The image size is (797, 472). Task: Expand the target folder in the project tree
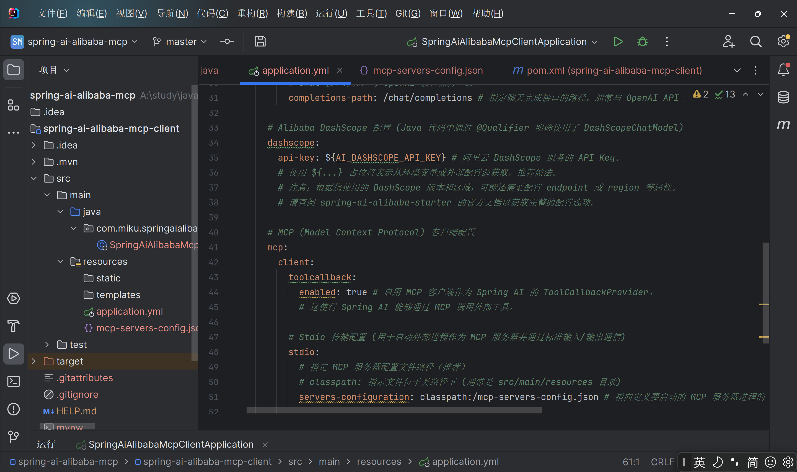(34, 361)
